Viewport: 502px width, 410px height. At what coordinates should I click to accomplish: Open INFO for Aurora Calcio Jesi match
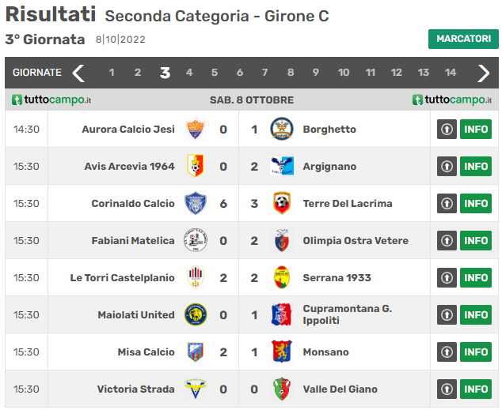pyautogui.click(x=476, y=129)
